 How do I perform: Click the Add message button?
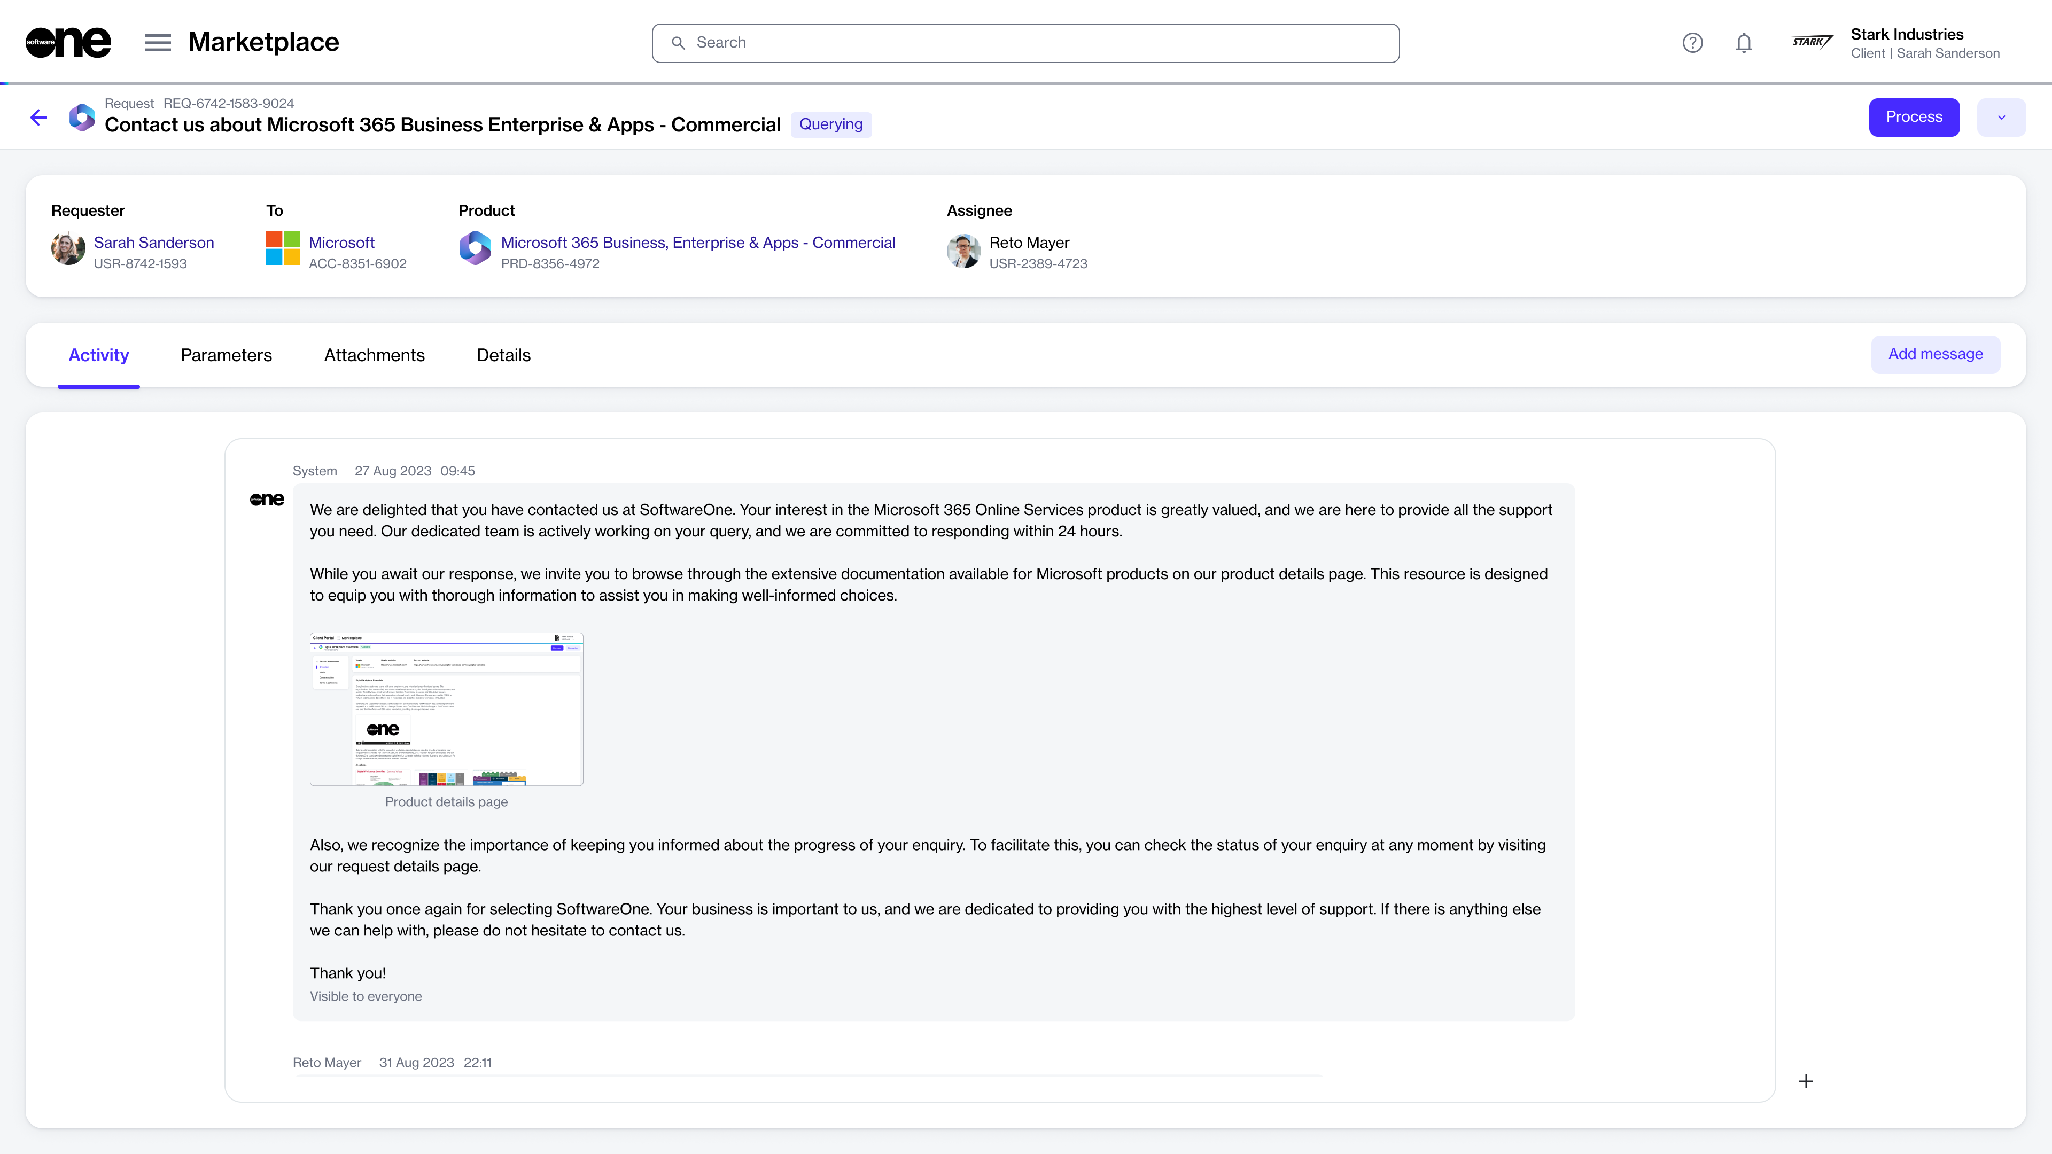pyautogui.click(x=1935, y=354)
